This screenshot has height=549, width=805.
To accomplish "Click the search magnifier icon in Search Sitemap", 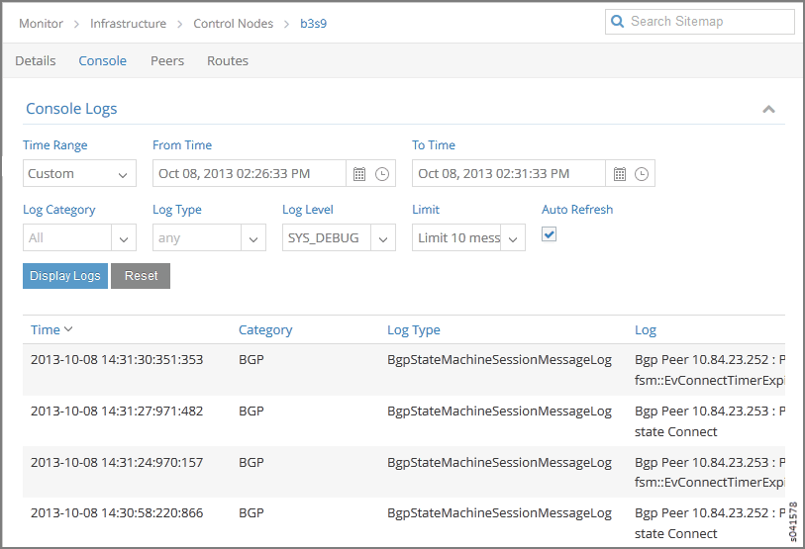I will click(618, 22).
